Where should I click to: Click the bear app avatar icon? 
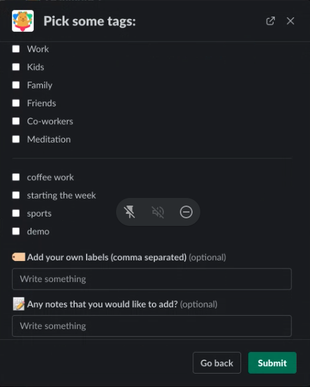pyautogui.click(x=23, y=21)
